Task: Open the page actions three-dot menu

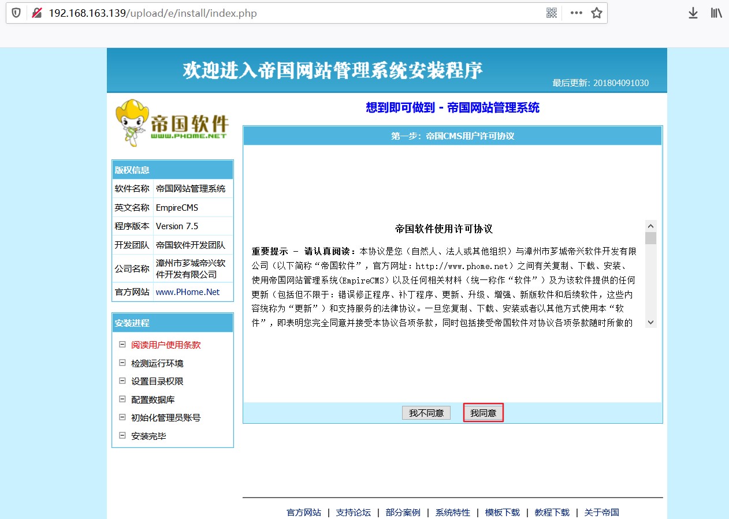Action: (x=576, y=13)
